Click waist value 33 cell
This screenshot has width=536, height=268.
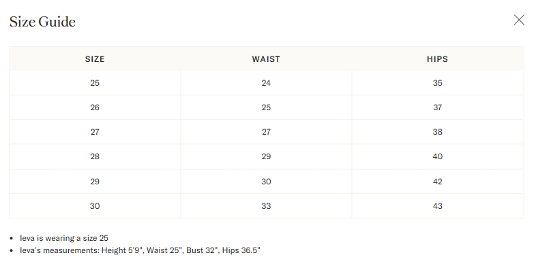tap(266, 206)
